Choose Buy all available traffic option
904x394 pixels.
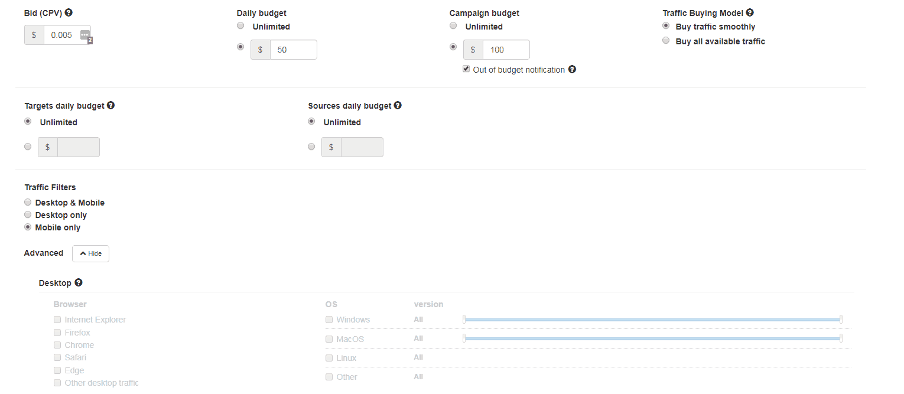666,40
